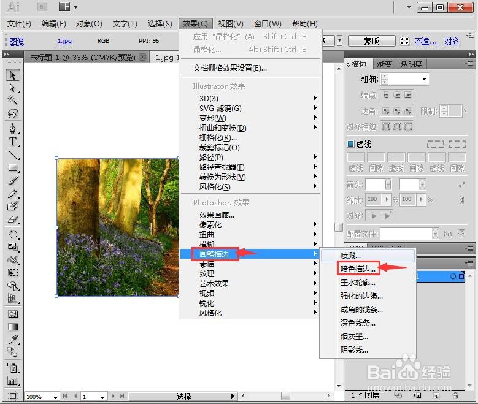Screen dimensions: 478x404
Task: Click the horizontal canvas scrollbar thumb
Action: (x=286, y=396)
